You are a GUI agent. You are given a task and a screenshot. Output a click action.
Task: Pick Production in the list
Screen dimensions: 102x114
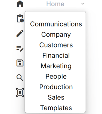(x=56, y=87)
